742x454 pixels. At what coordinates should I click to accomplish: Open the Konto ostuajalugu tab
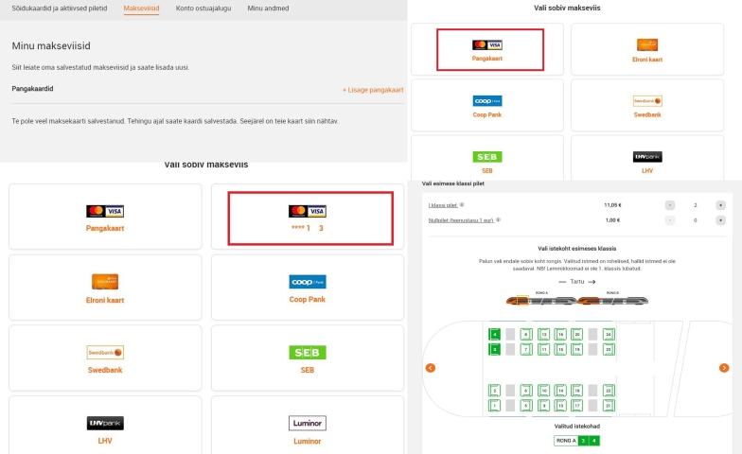tap(203, 8)
